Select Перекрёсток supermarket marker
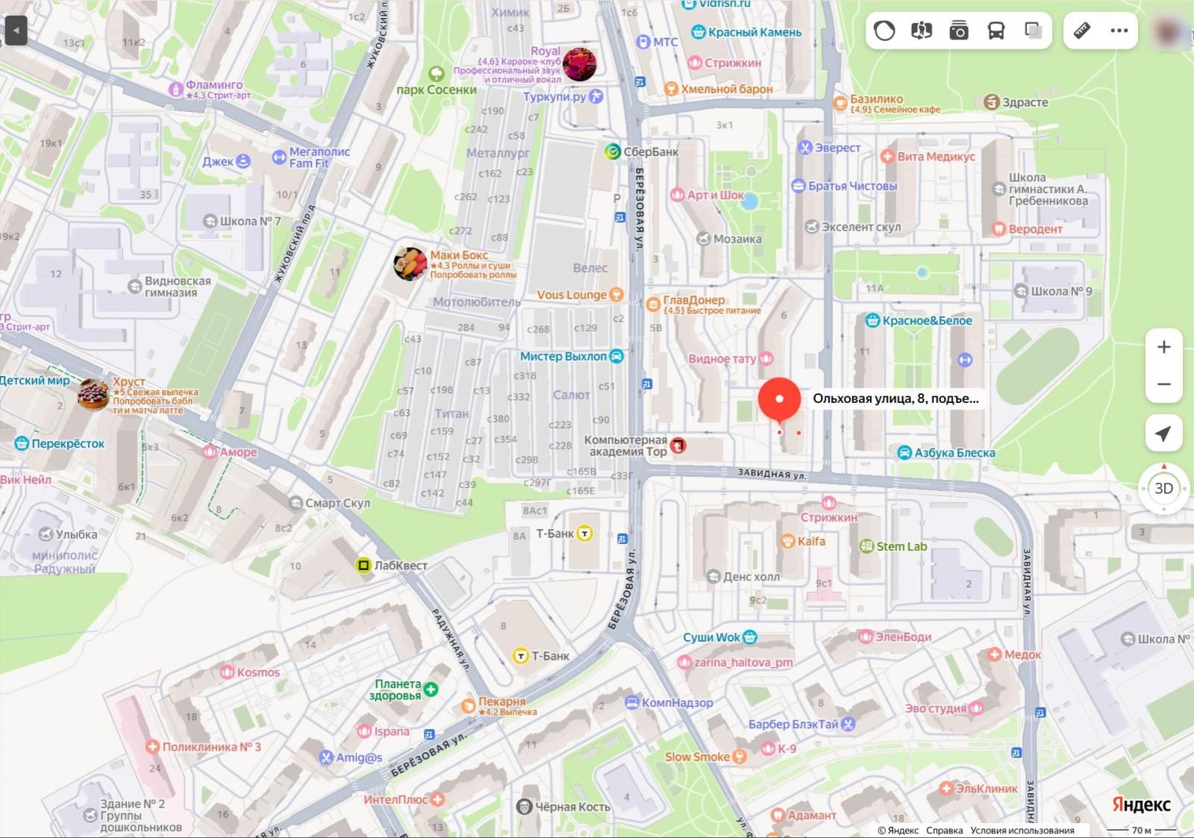 (x=22, y=443)
